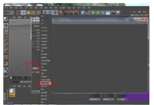The width and height of the screenshot is (154, 105).
Task: Click the 0 cm Z position field
Action: 95,96
